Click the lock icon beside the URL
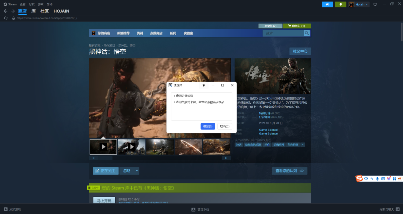 (13, 18)
